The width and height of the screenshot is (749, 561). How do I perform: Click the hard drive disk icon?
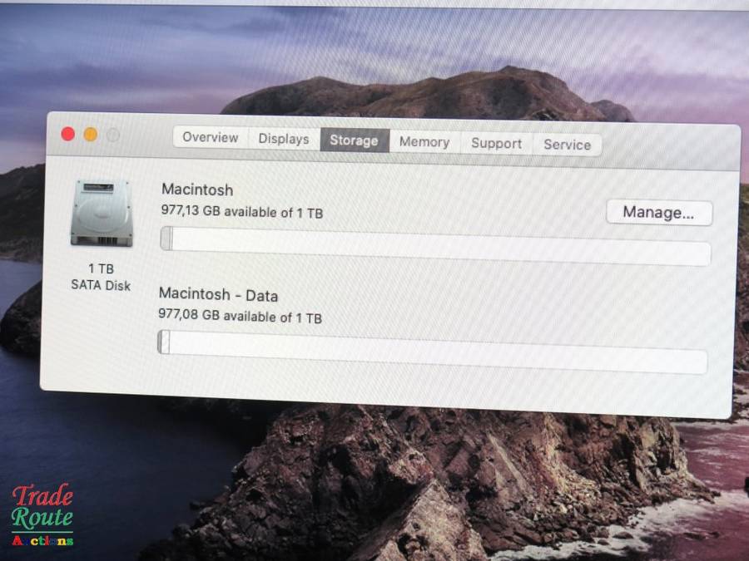click(x=101, y=213)
